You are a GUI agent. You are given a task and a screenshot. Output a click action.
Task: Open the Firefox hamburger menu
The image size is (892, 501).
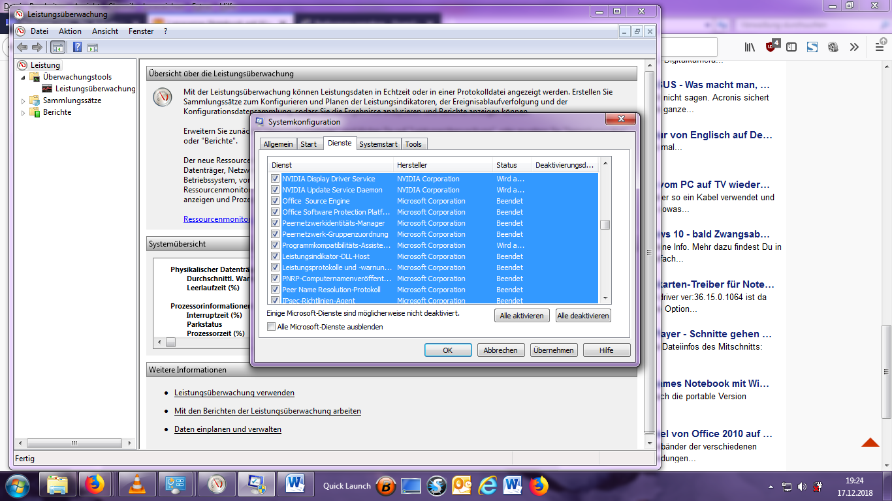(880, 47)
